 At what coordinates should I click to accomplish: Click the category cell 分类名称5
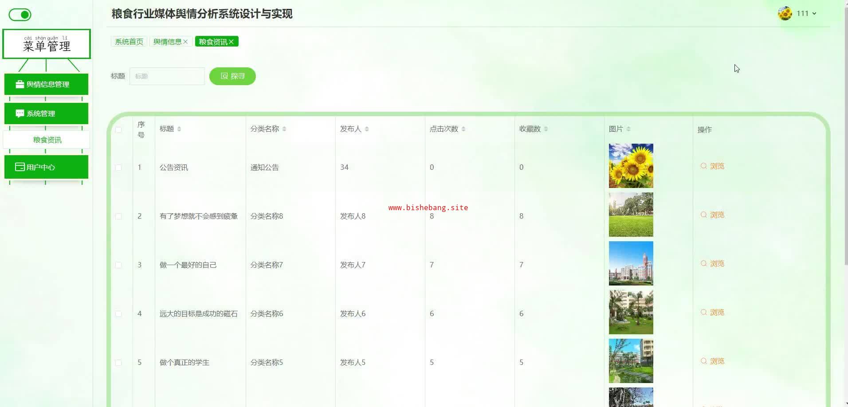(x=267, y=363)
